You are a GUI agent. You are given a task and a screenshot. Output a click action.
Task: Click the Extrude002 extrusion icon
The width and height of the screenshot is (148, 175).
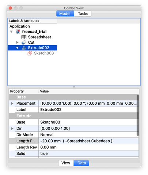tap(24, 48)
